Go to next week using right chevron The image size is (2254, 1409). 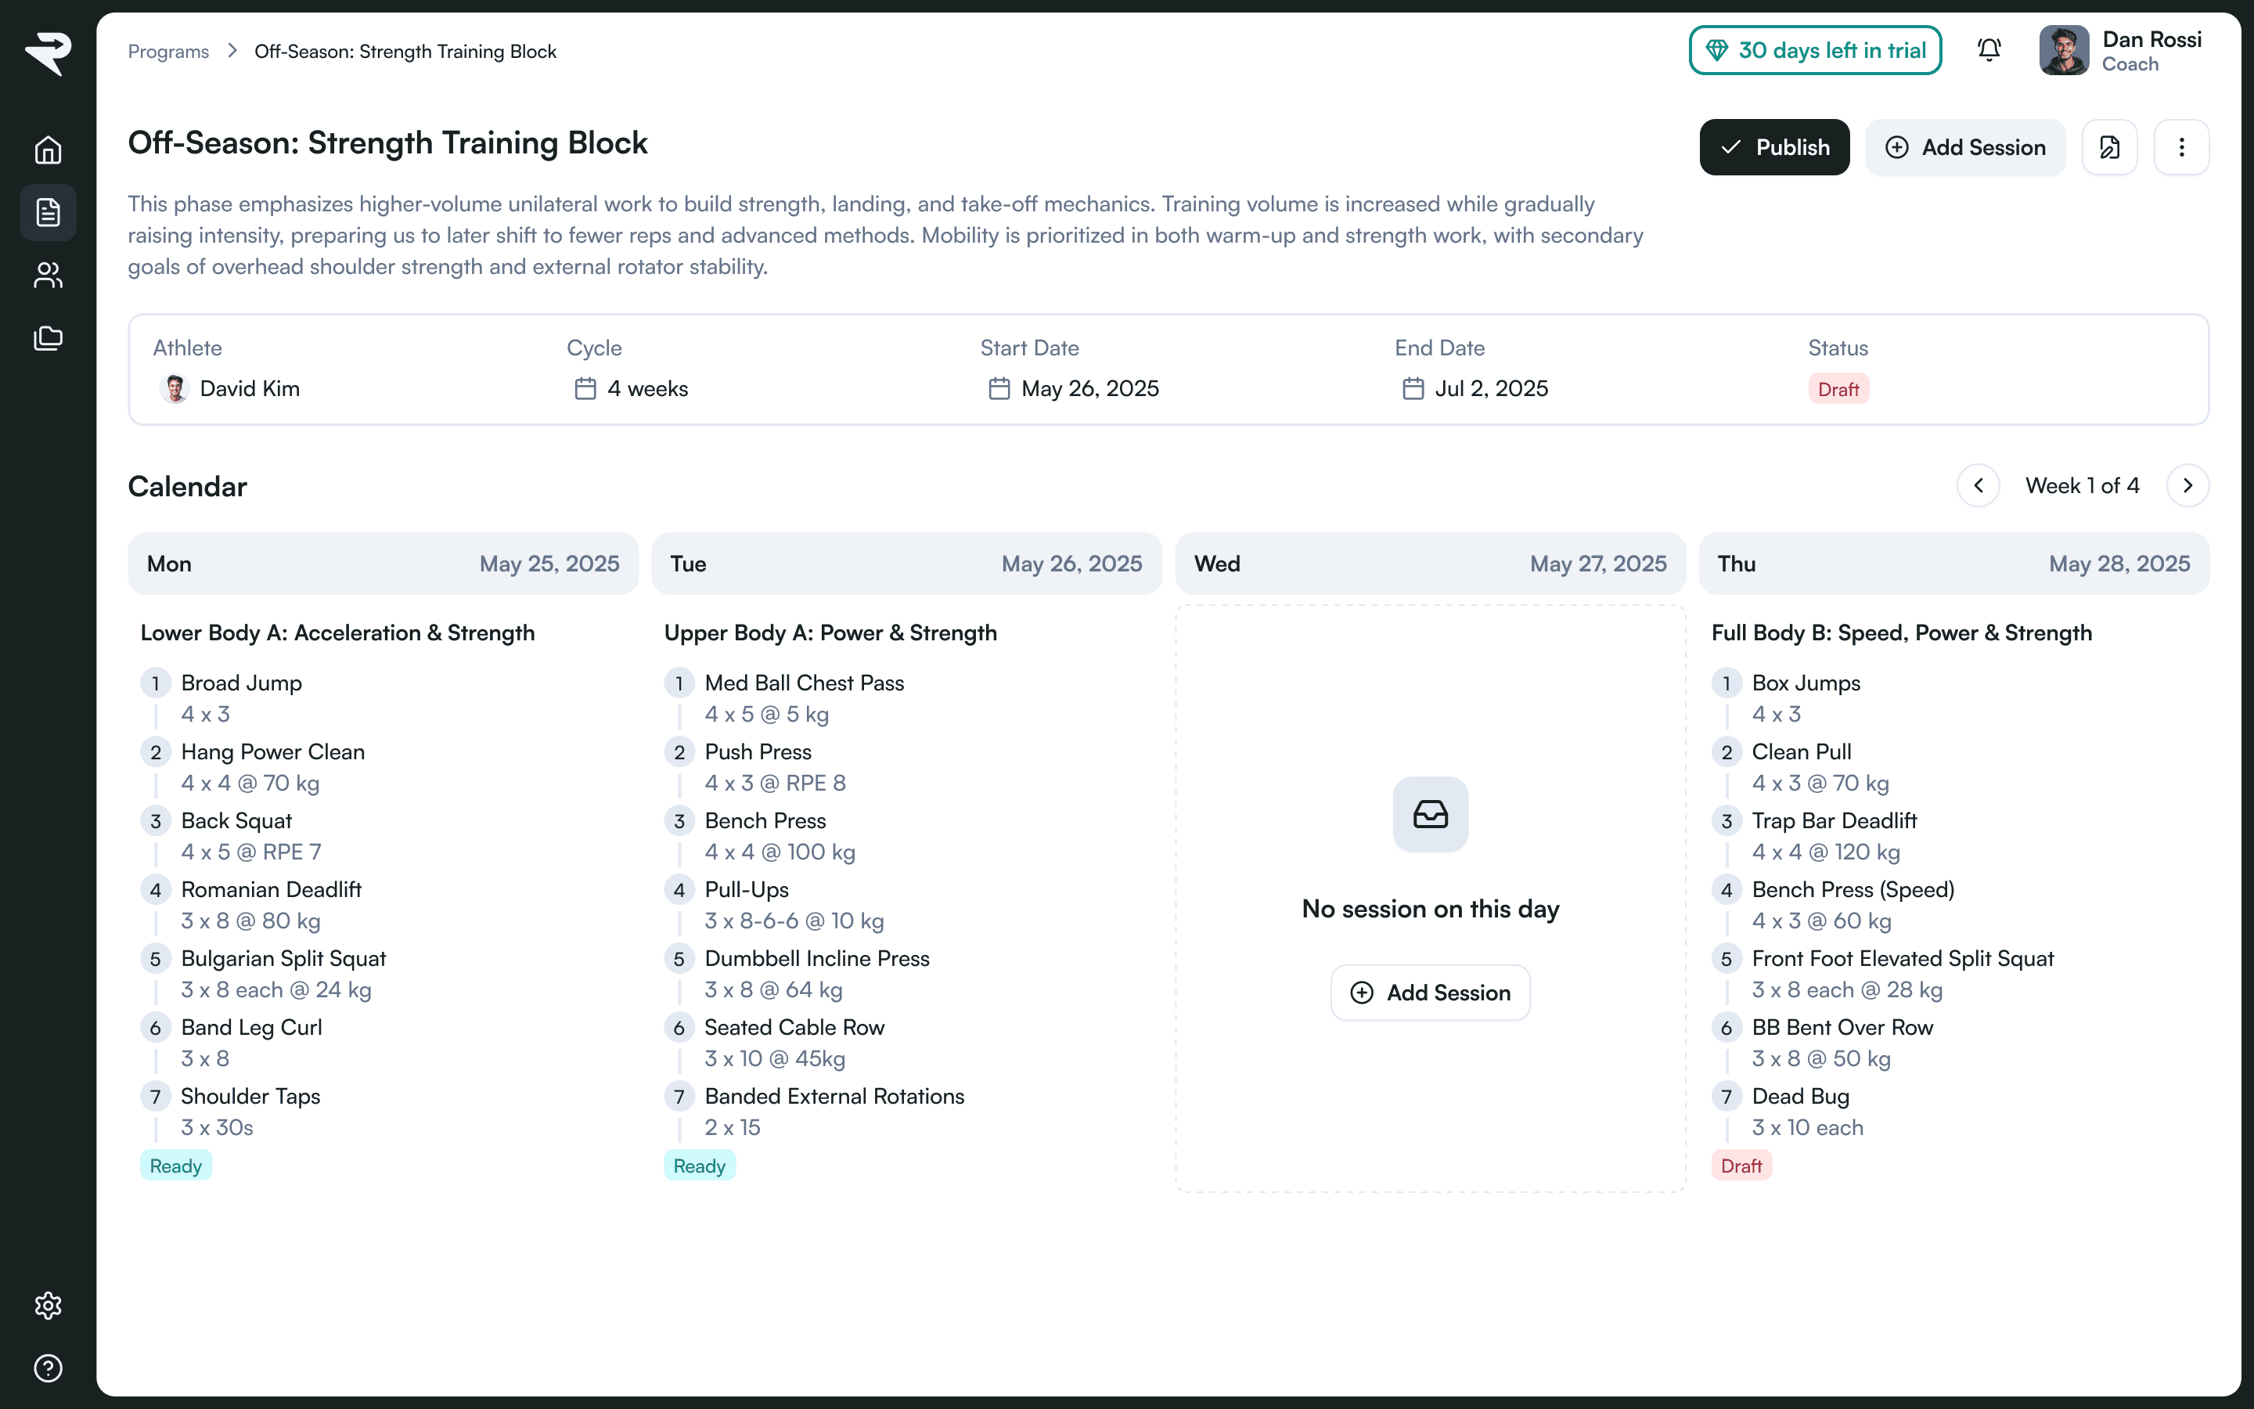2188,485
